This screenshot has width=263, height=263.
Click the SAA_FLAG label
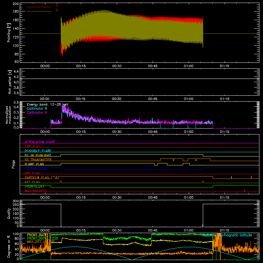(32, 173)
